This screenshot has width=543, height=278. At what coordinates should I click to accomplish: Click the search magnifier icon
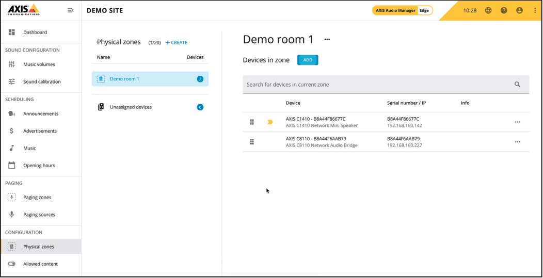click(517, 85)
